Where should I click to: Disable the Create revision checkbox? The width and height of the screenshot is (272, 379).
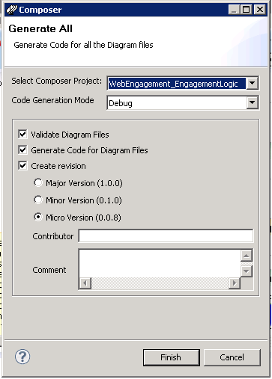[x=22, y=166]
